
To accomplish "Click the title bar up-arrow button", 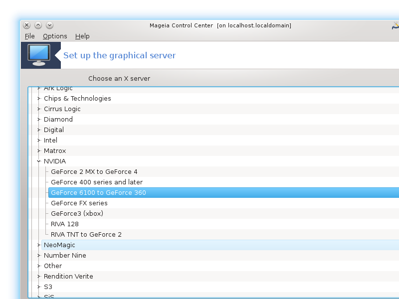I will pyautogui.click(x=38, y=25).
